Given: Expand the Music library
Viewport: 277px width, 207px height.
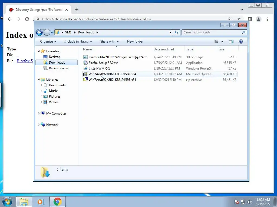Looking at the screenshot, I should click(41, 91).
